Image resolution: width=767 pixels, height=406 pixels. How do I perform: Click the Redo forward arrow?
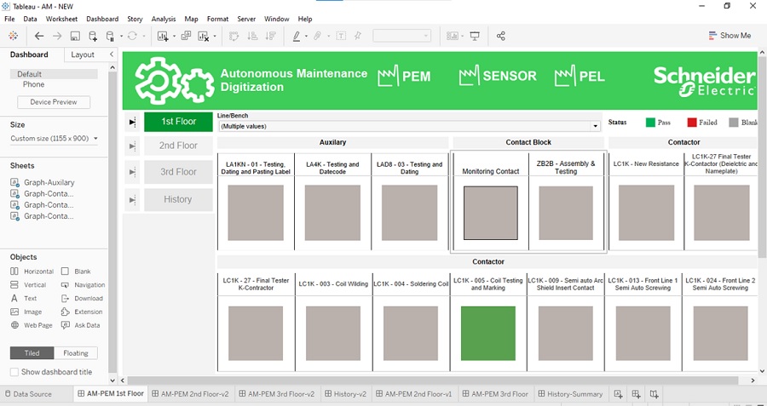coord(57,36)
